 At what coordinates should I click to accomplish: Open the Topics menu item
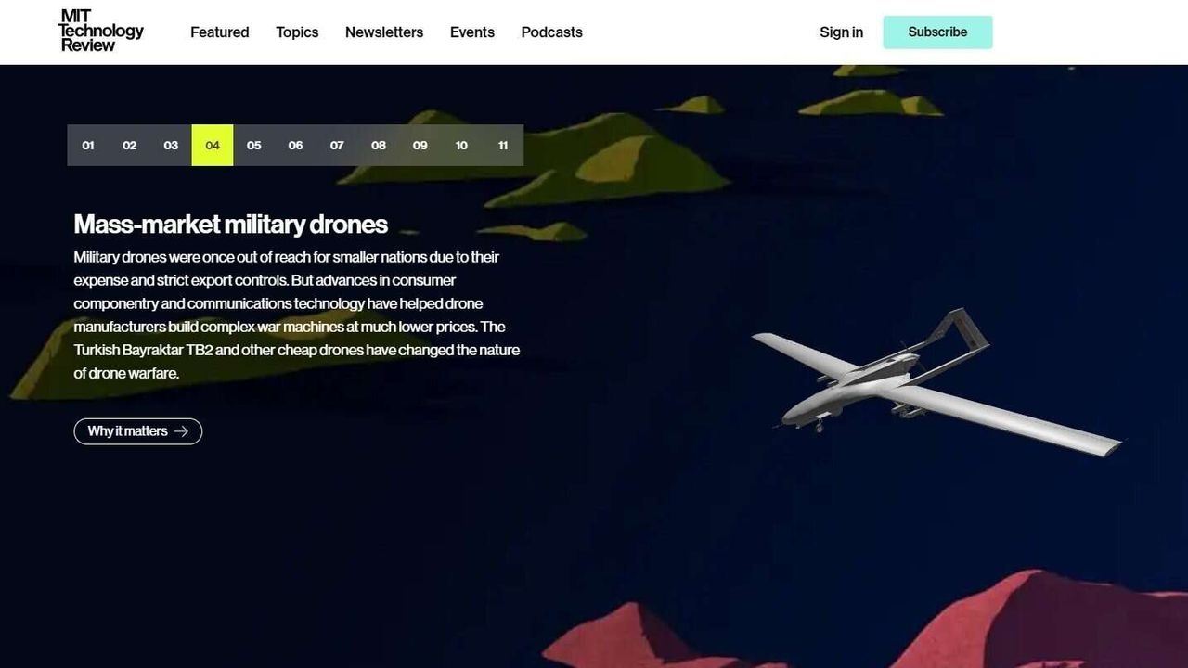point(297,32)
